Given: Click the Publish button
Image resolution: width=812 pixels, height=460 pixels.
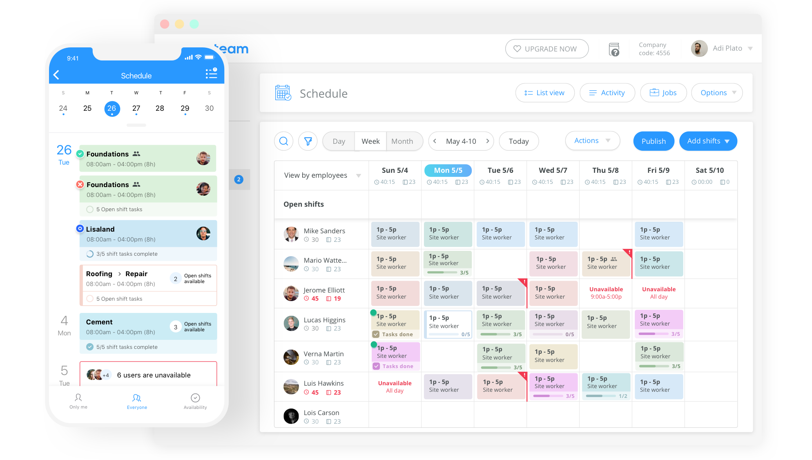Looking at the screenshot, I should pyautogui.click(x=654, y=141).
